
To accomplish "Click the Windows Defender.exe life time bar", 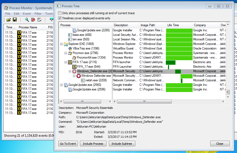I will pos(186,76).
